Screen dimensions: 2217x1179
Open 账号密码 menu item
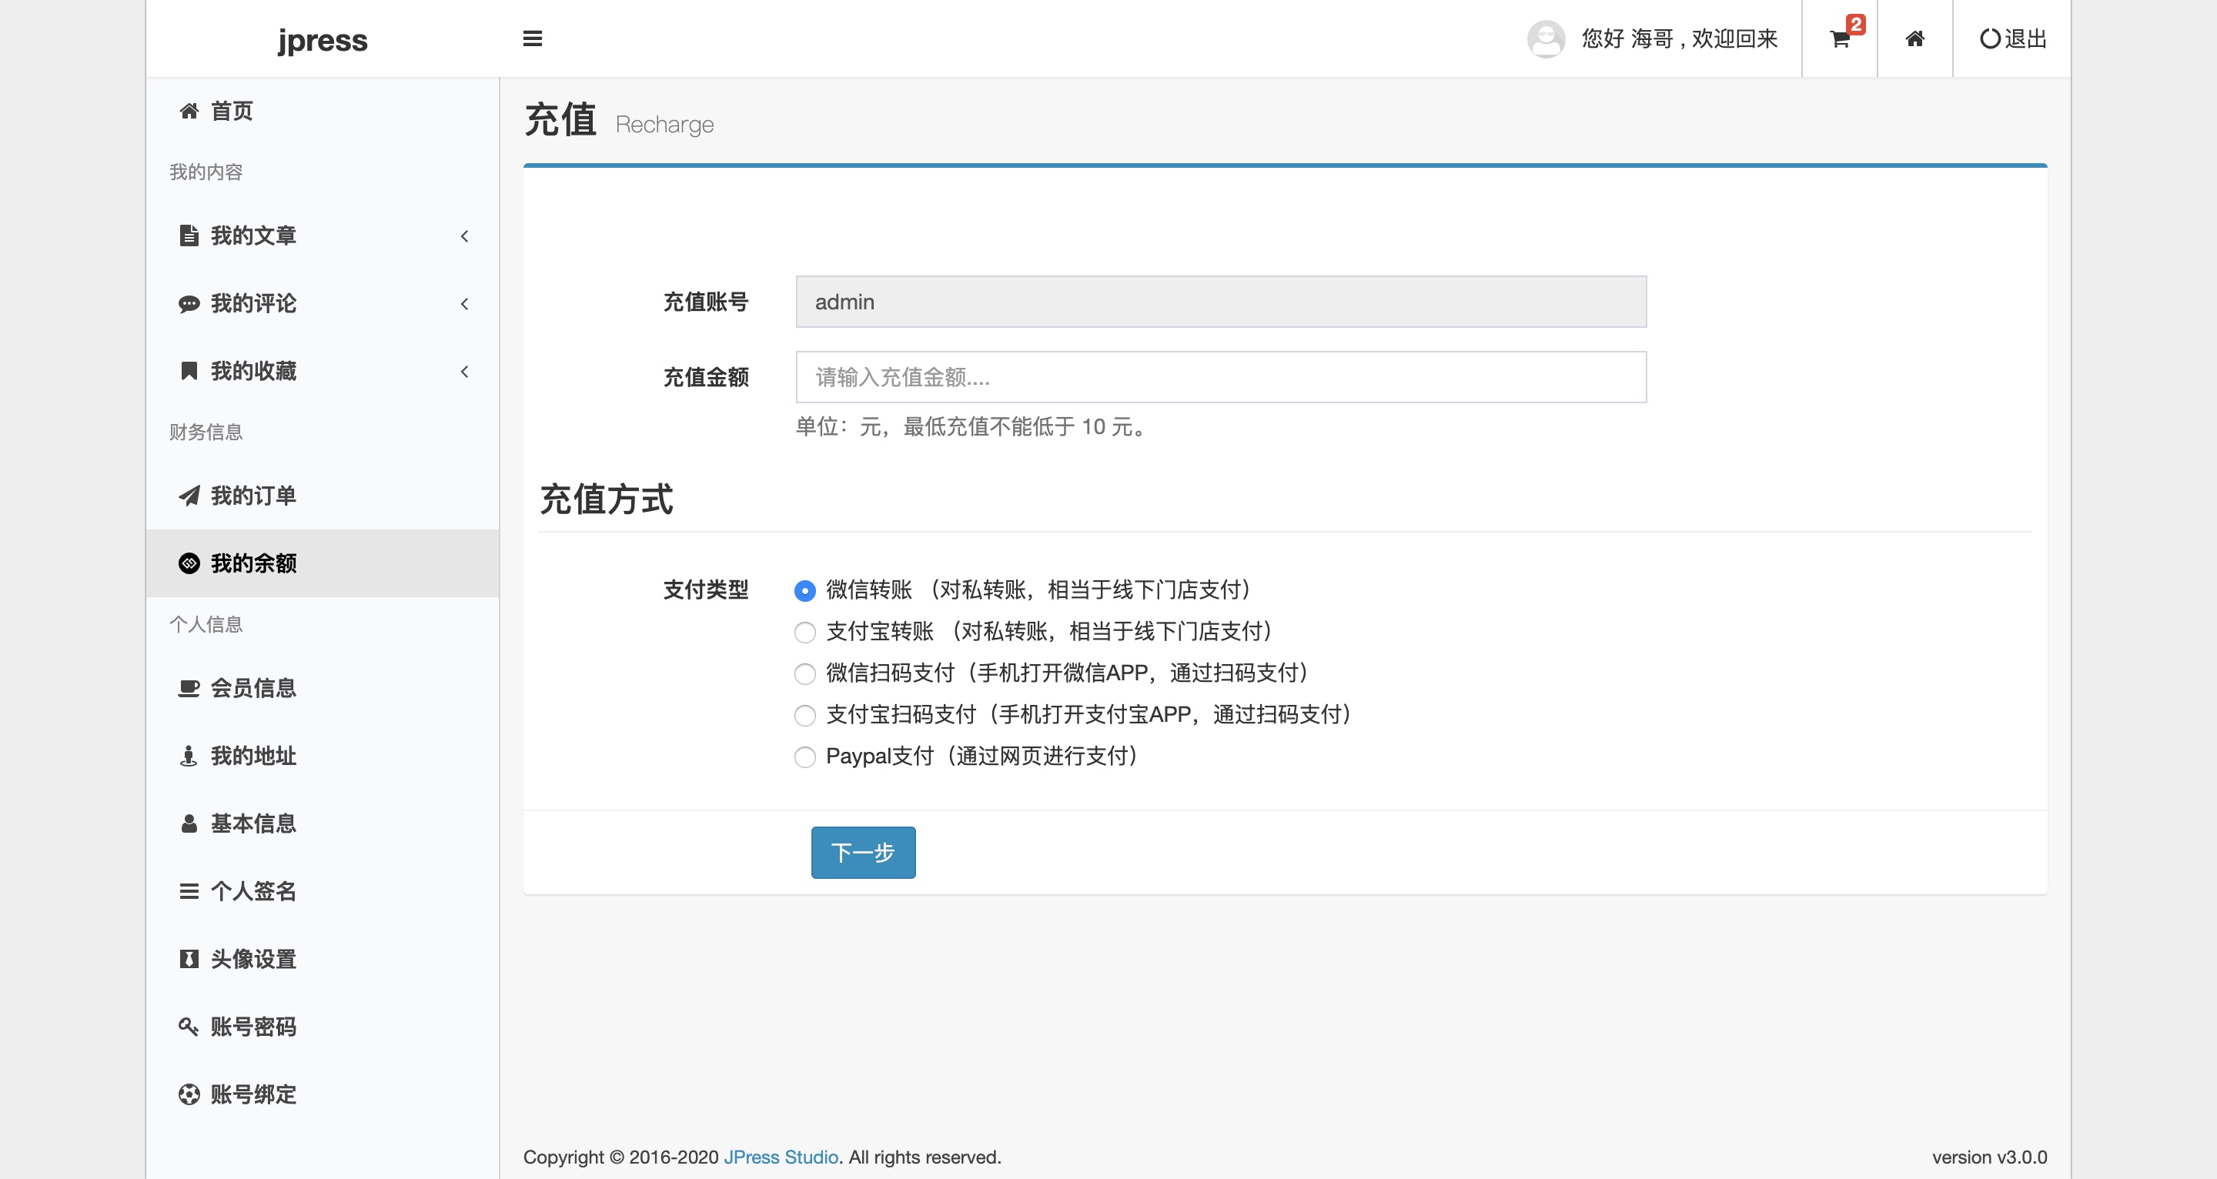point(322,1027)
